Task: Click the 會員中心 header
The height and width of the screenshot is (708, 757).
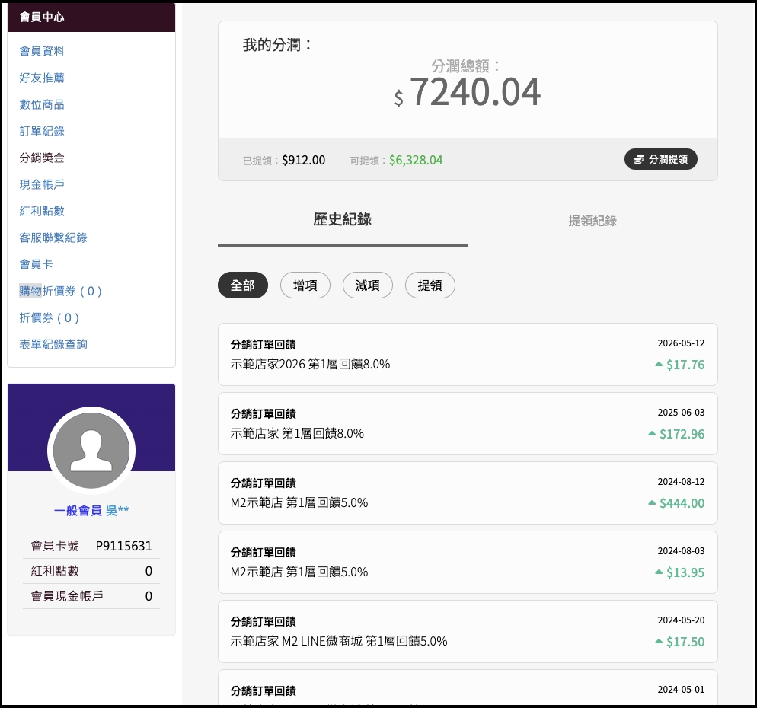Action: point(91,18)
